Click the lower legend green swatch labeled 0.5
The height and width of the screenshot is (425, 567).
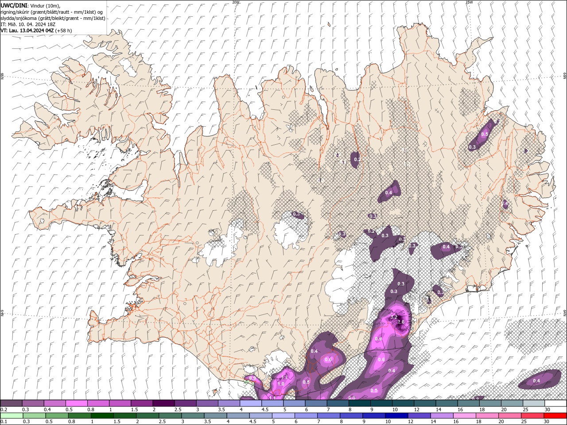click(x=57, y=416)
